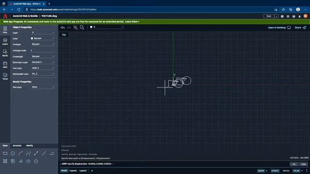Click Open in Desktop
Screen dimensions: 310x174
(x=279, y=28)
